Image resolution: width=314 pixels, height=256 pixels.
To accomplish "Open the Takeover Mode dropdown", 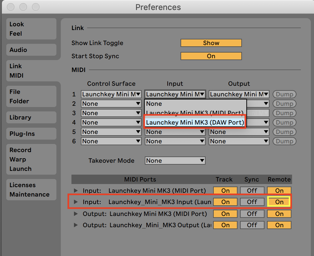I will 175,161.
